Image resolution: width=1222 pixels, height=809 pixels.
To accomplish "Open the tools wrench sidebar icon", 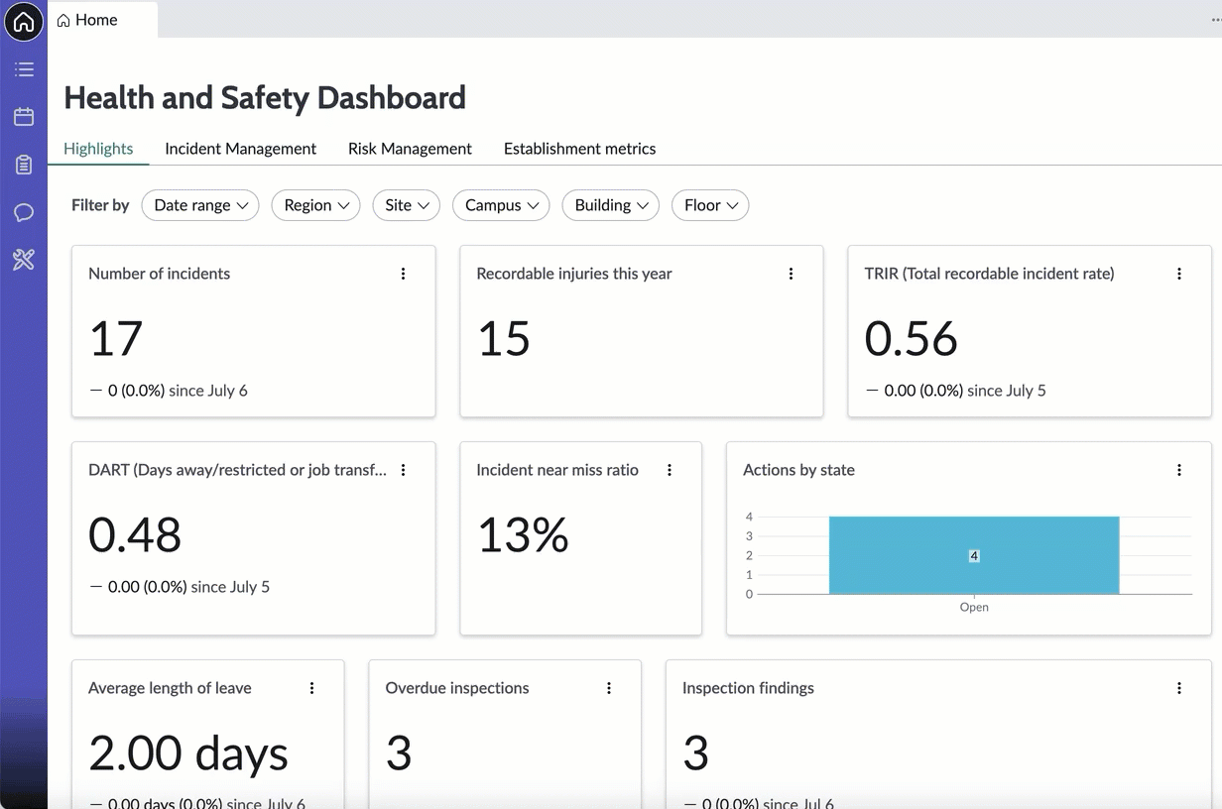I will point(24,260).
